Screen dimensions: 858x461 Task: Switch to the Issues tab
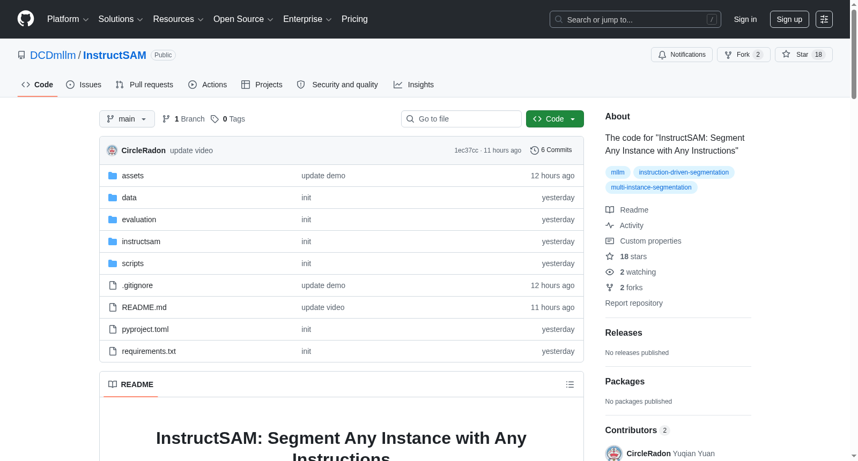[84, 85]
